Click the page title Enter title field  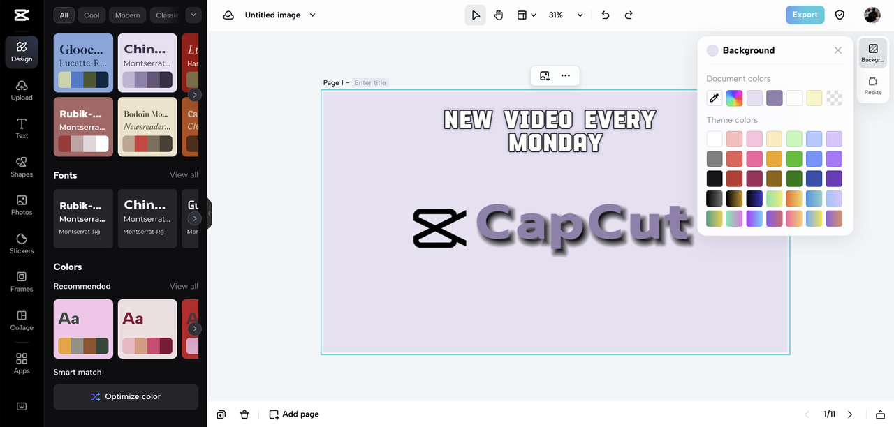(x=370, y=82)
